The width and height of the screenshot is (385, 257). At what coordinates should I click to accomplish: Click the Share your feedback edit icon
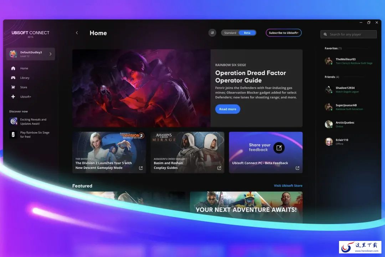(x=279, y=147)
